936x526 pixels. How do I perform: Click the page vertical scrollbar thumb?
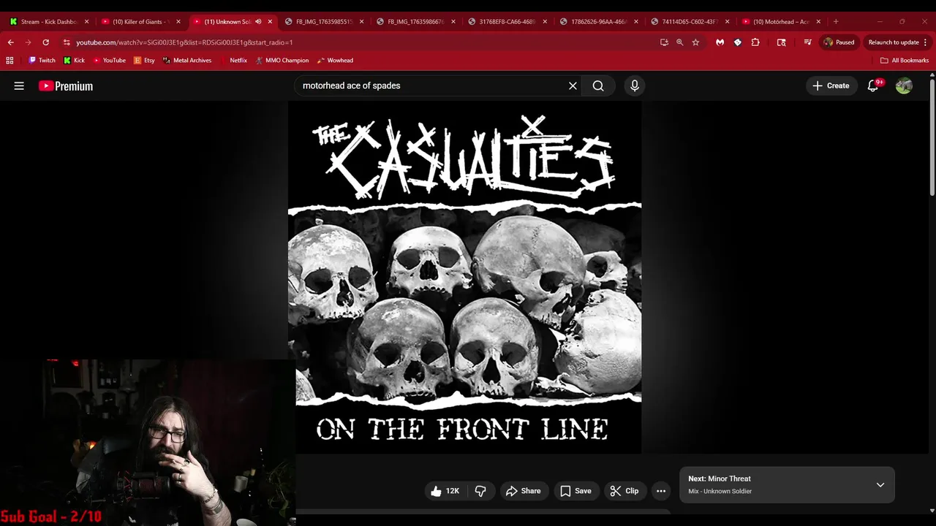click(x=932, y=139)
